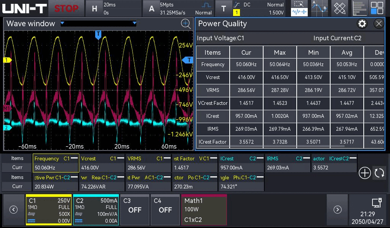Expand the Wave window left dropdown arrow
The width and height of the screenshot is (390, 228).
click(x=63, y=24)
